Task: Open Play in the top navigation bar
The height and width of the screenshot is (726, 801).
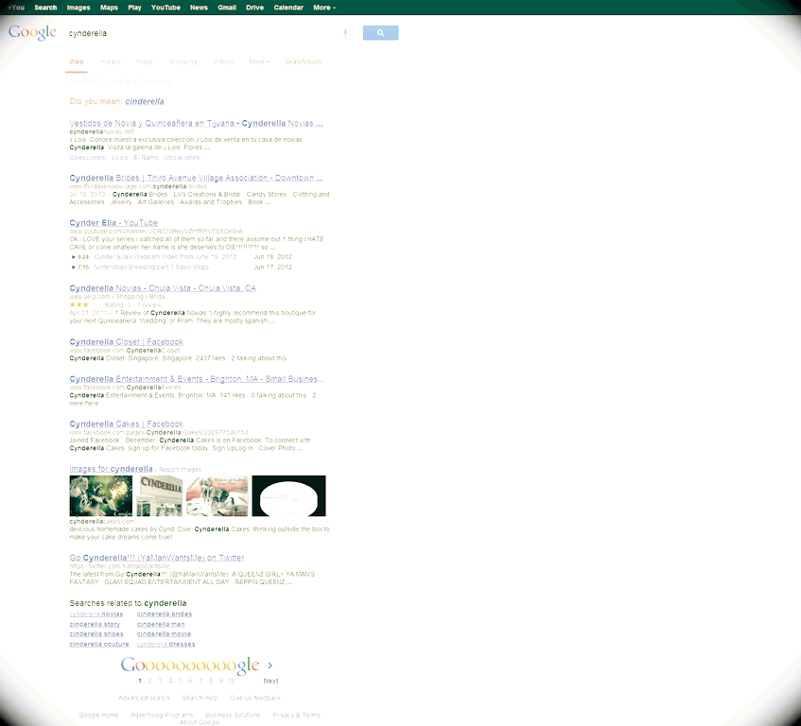Action: [134, 8]
